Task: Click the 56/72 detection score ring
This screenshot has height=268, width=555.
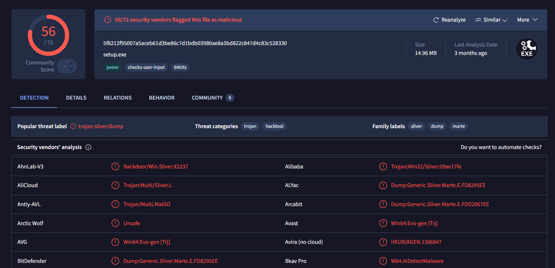Action: [48, 36]
